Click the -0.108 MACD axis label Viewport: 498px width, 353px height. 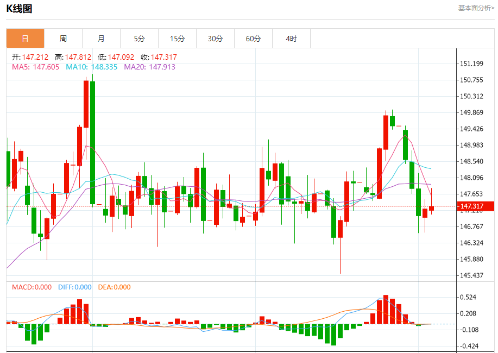(x=468, y=330)
